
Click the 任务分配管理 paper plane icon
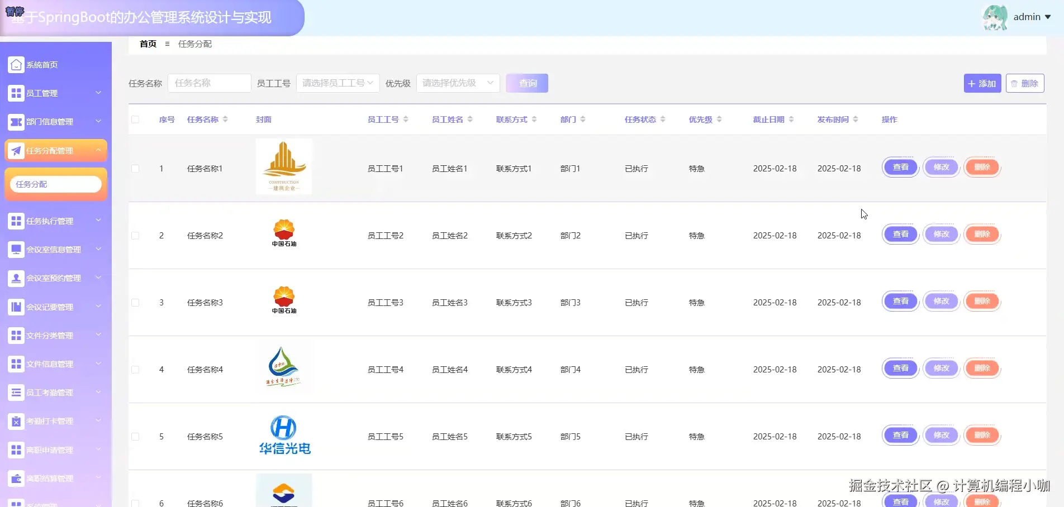(16, 151)
